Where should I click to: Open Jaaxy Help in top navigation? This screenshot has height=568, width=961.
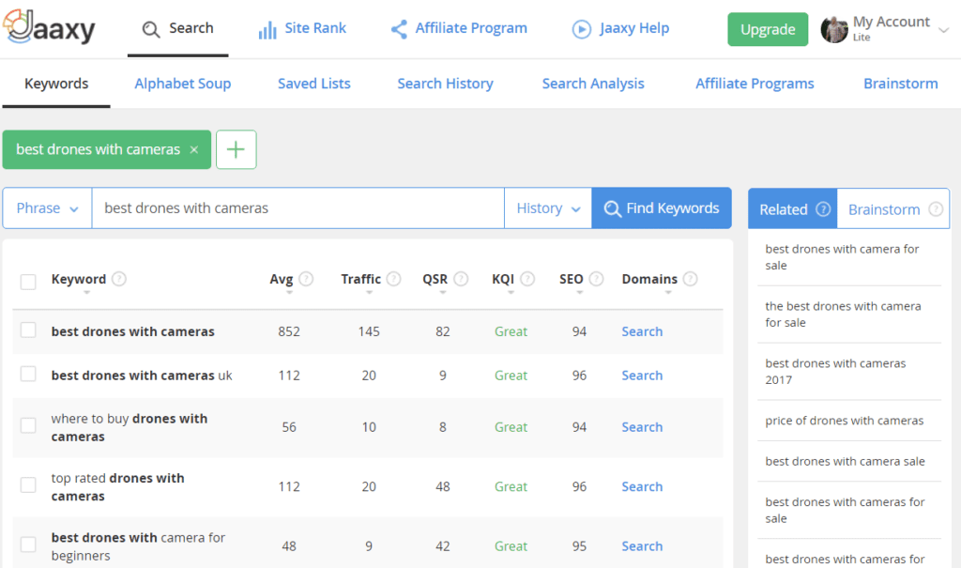click(621, 29)
